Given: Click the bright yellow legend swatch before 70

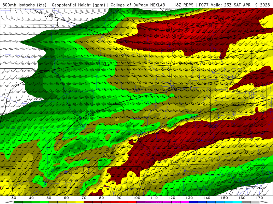Looking at the screenshot, I should 80,202.
